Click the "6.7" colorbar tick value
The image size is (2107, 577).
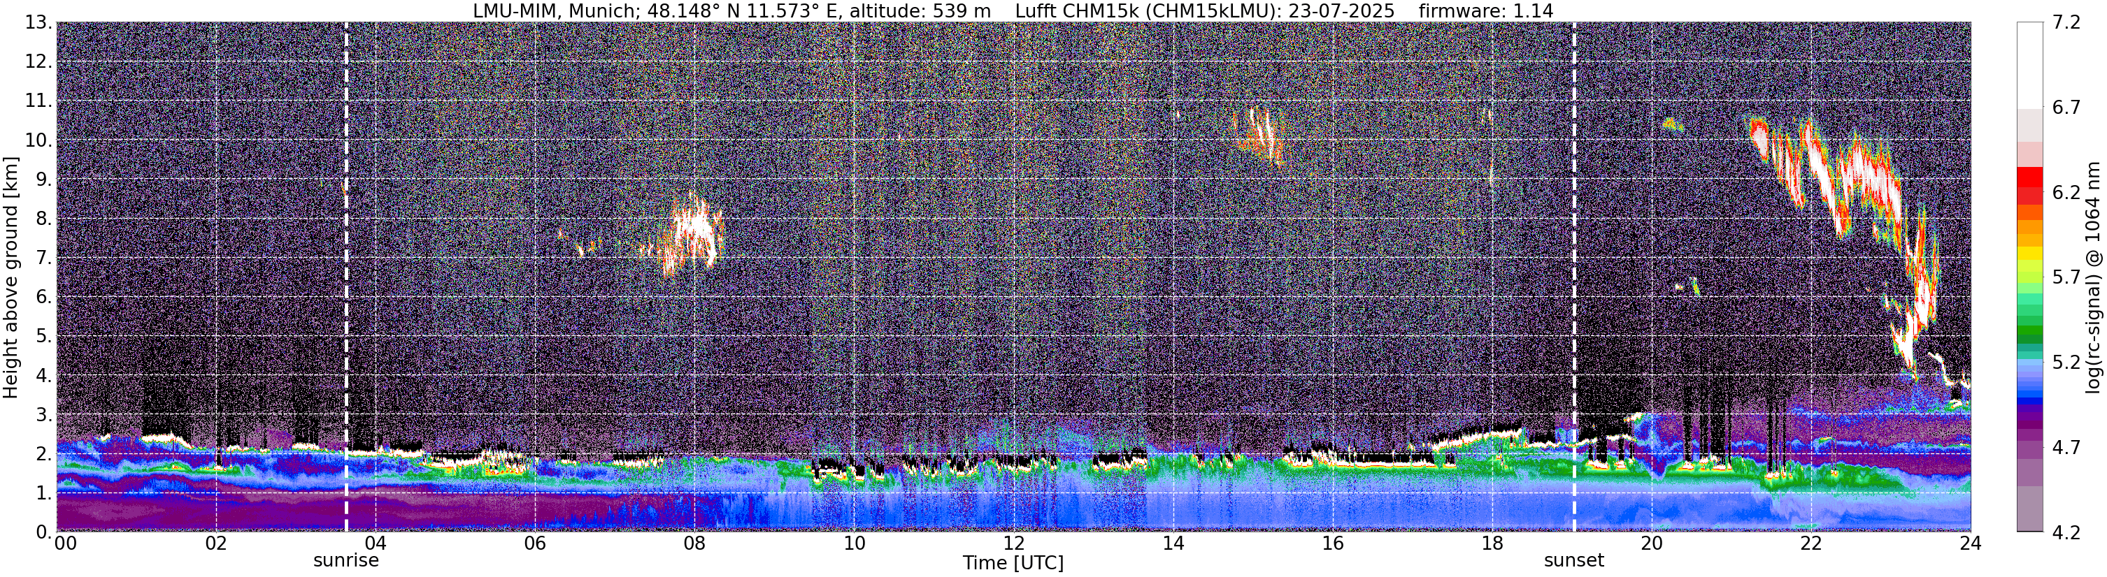2066,108
